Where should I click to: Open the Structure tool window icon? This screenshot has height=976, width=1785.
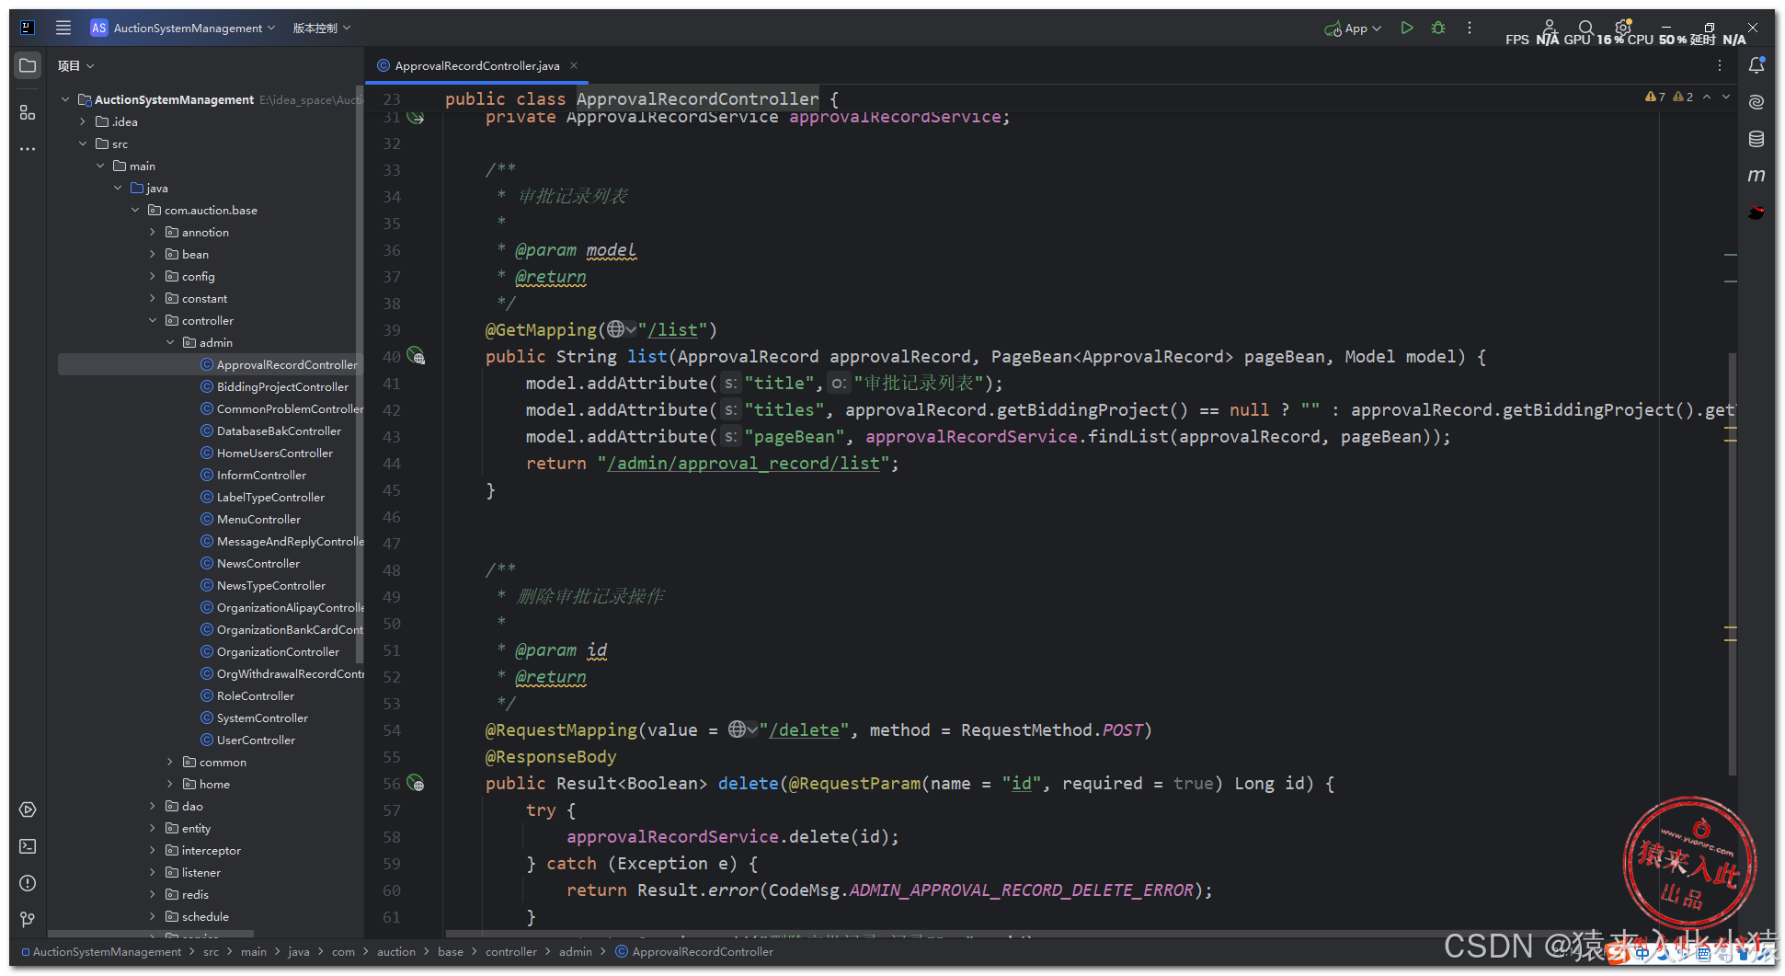pyautogui.click(x=28, y=112)
